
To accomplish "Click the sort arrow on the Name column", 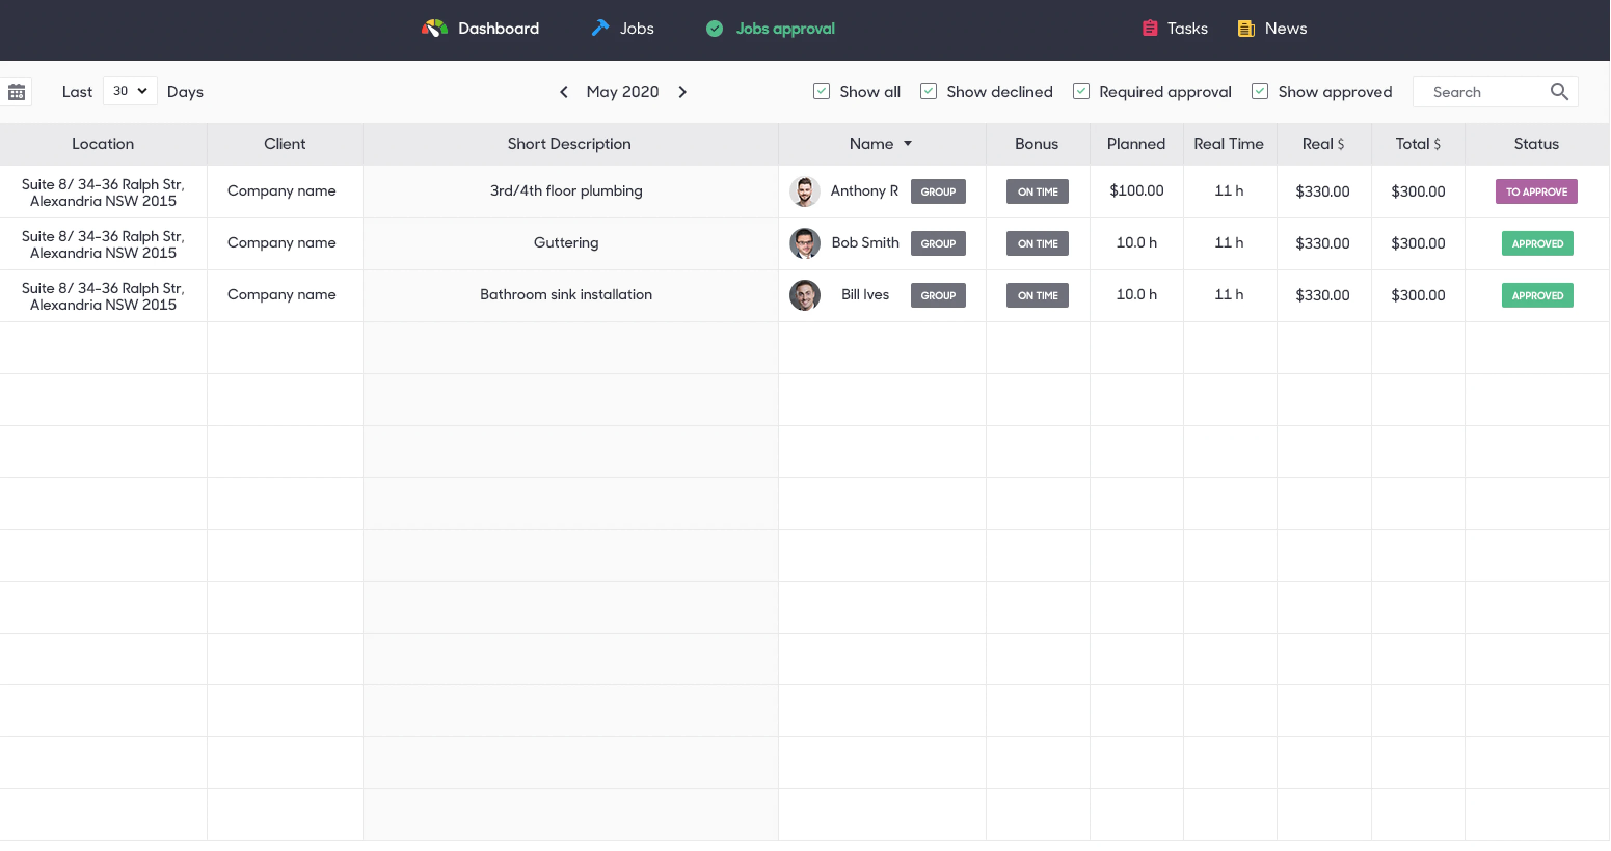I will click(908, 144).
